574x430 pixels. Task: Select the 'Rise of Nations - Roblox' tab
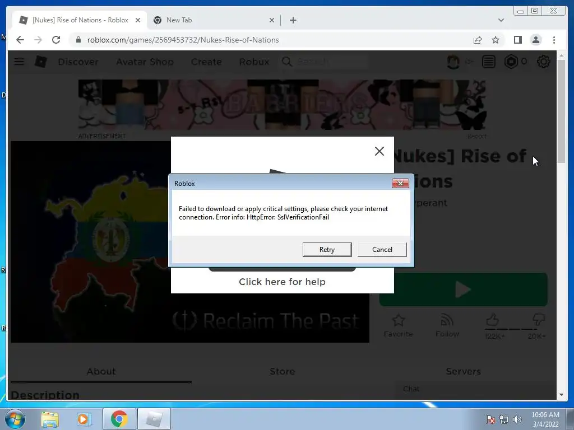(80, 20)
